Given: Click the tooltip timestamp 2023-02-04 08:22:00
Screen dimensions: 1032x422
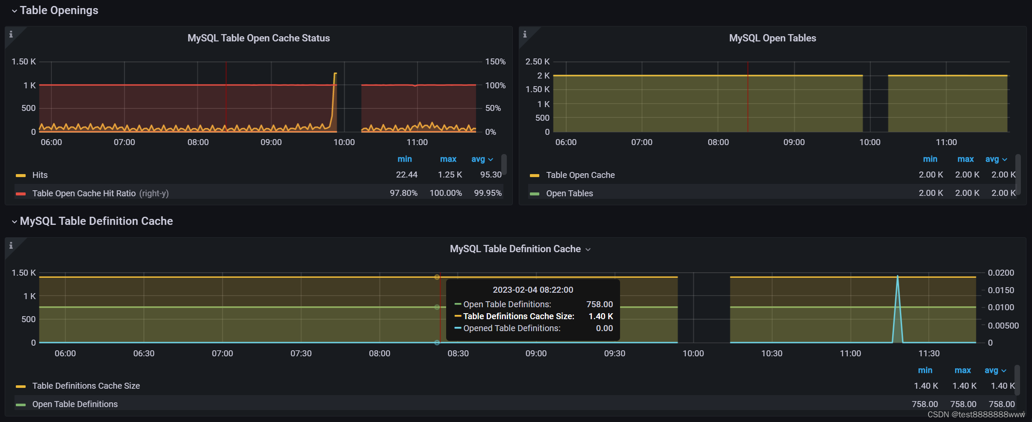Looking at the screenshot, I should pyautogui.click(x=533, y=290).
